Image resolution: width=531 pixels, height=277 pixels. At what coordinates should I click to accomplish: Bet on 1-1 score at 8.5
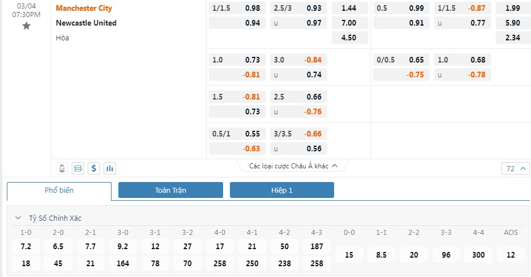(x=382, y=255)
